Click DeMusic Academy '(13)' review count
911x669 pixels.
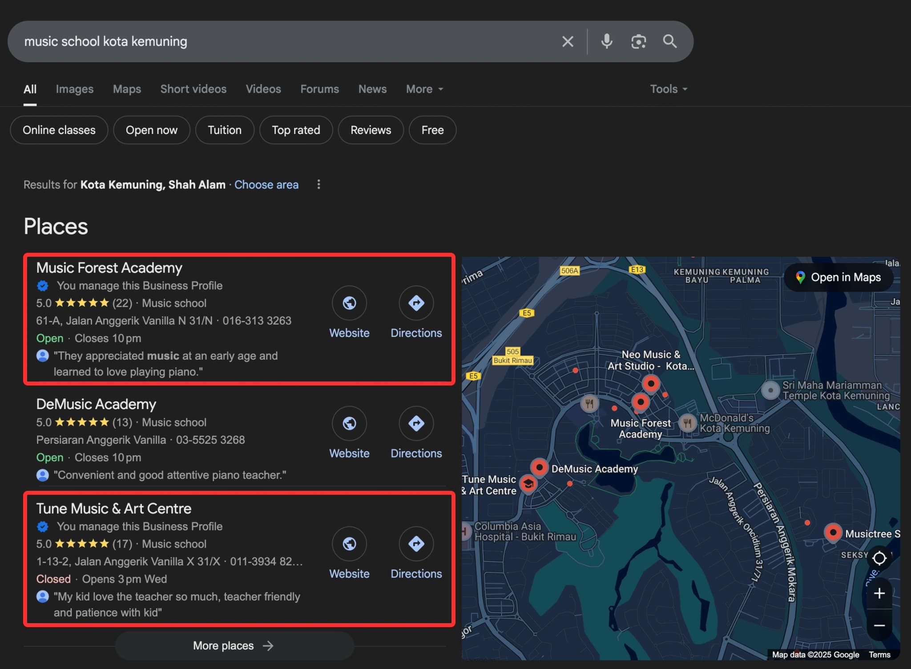[x=122, y=422]
